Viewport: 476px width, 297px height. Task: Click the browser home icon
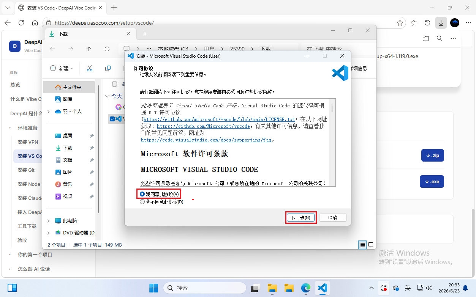pyautogui.click(x=35, y=23)
